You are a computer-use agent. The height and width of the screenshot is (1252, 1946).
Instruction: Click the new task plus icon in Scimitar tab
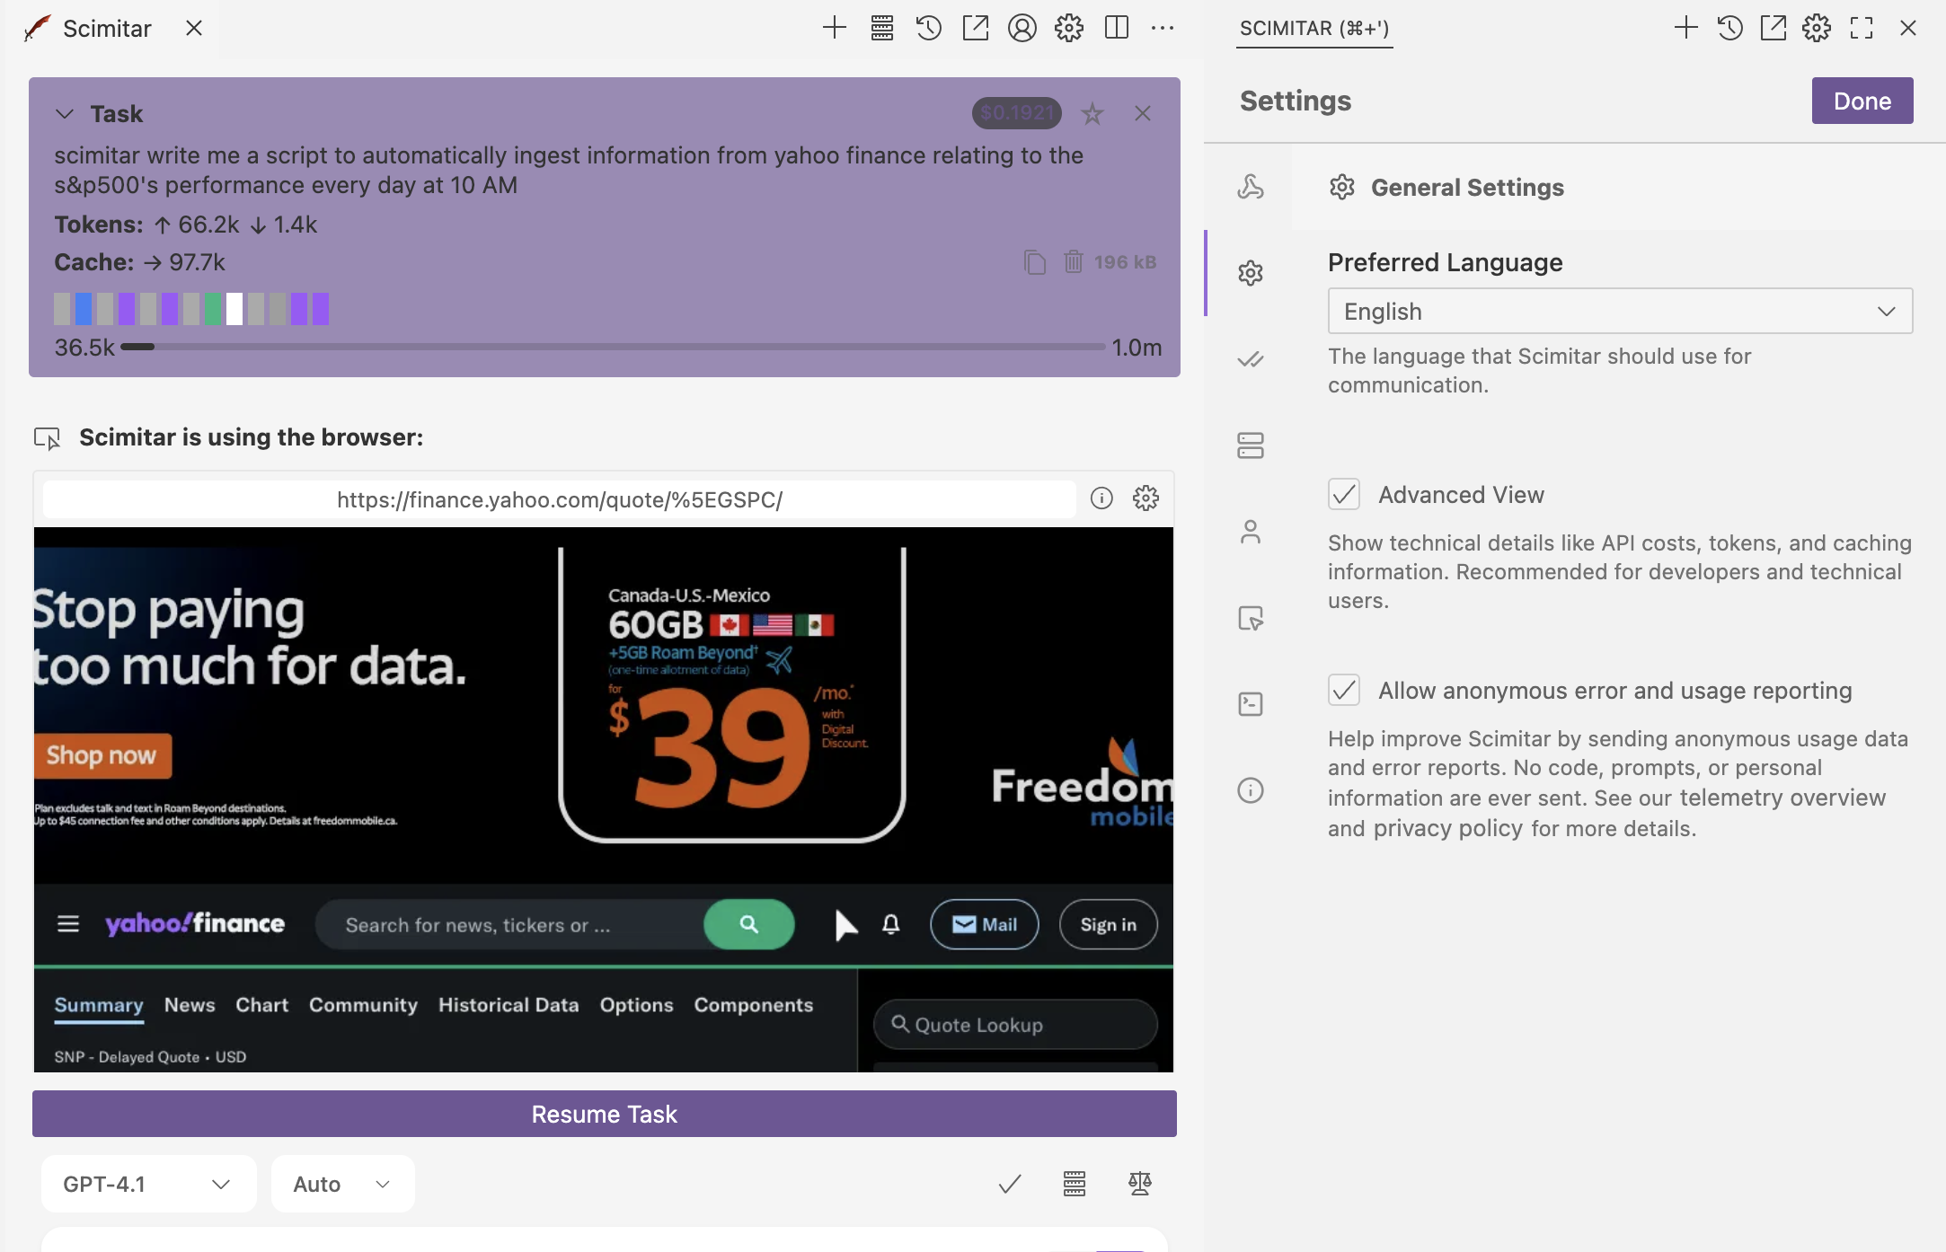pyautogui.click(x=834, y=28)
